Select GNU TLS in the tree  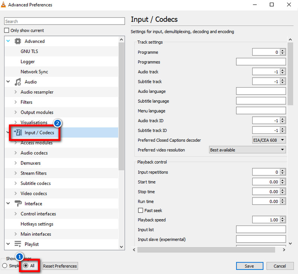29,51
